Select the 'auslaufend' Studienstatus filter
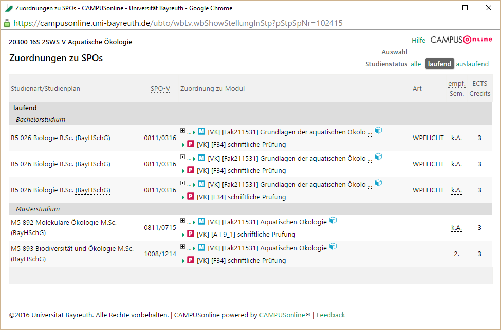501x330 pixels. pyautogui.click(x=472, y=64)
